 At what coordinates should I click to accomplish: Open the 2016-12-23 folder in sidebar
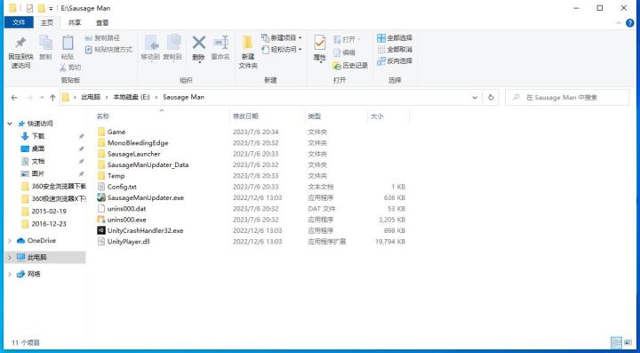tap(49, 224)
